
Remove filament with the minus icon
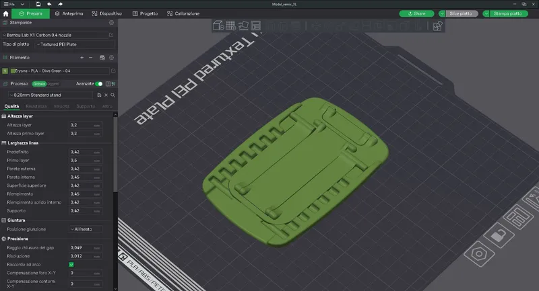pos(91,58)
